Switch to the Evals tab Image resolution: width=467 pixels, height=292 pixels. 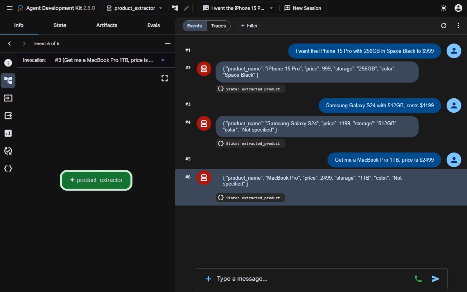pyautogui.click(x=154, y=25)
